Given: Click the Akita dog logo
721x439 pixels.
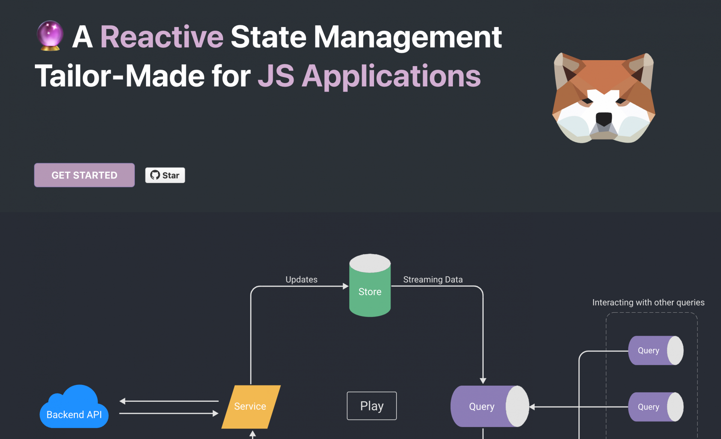Looking at the screenshot, I should (603, 98).
